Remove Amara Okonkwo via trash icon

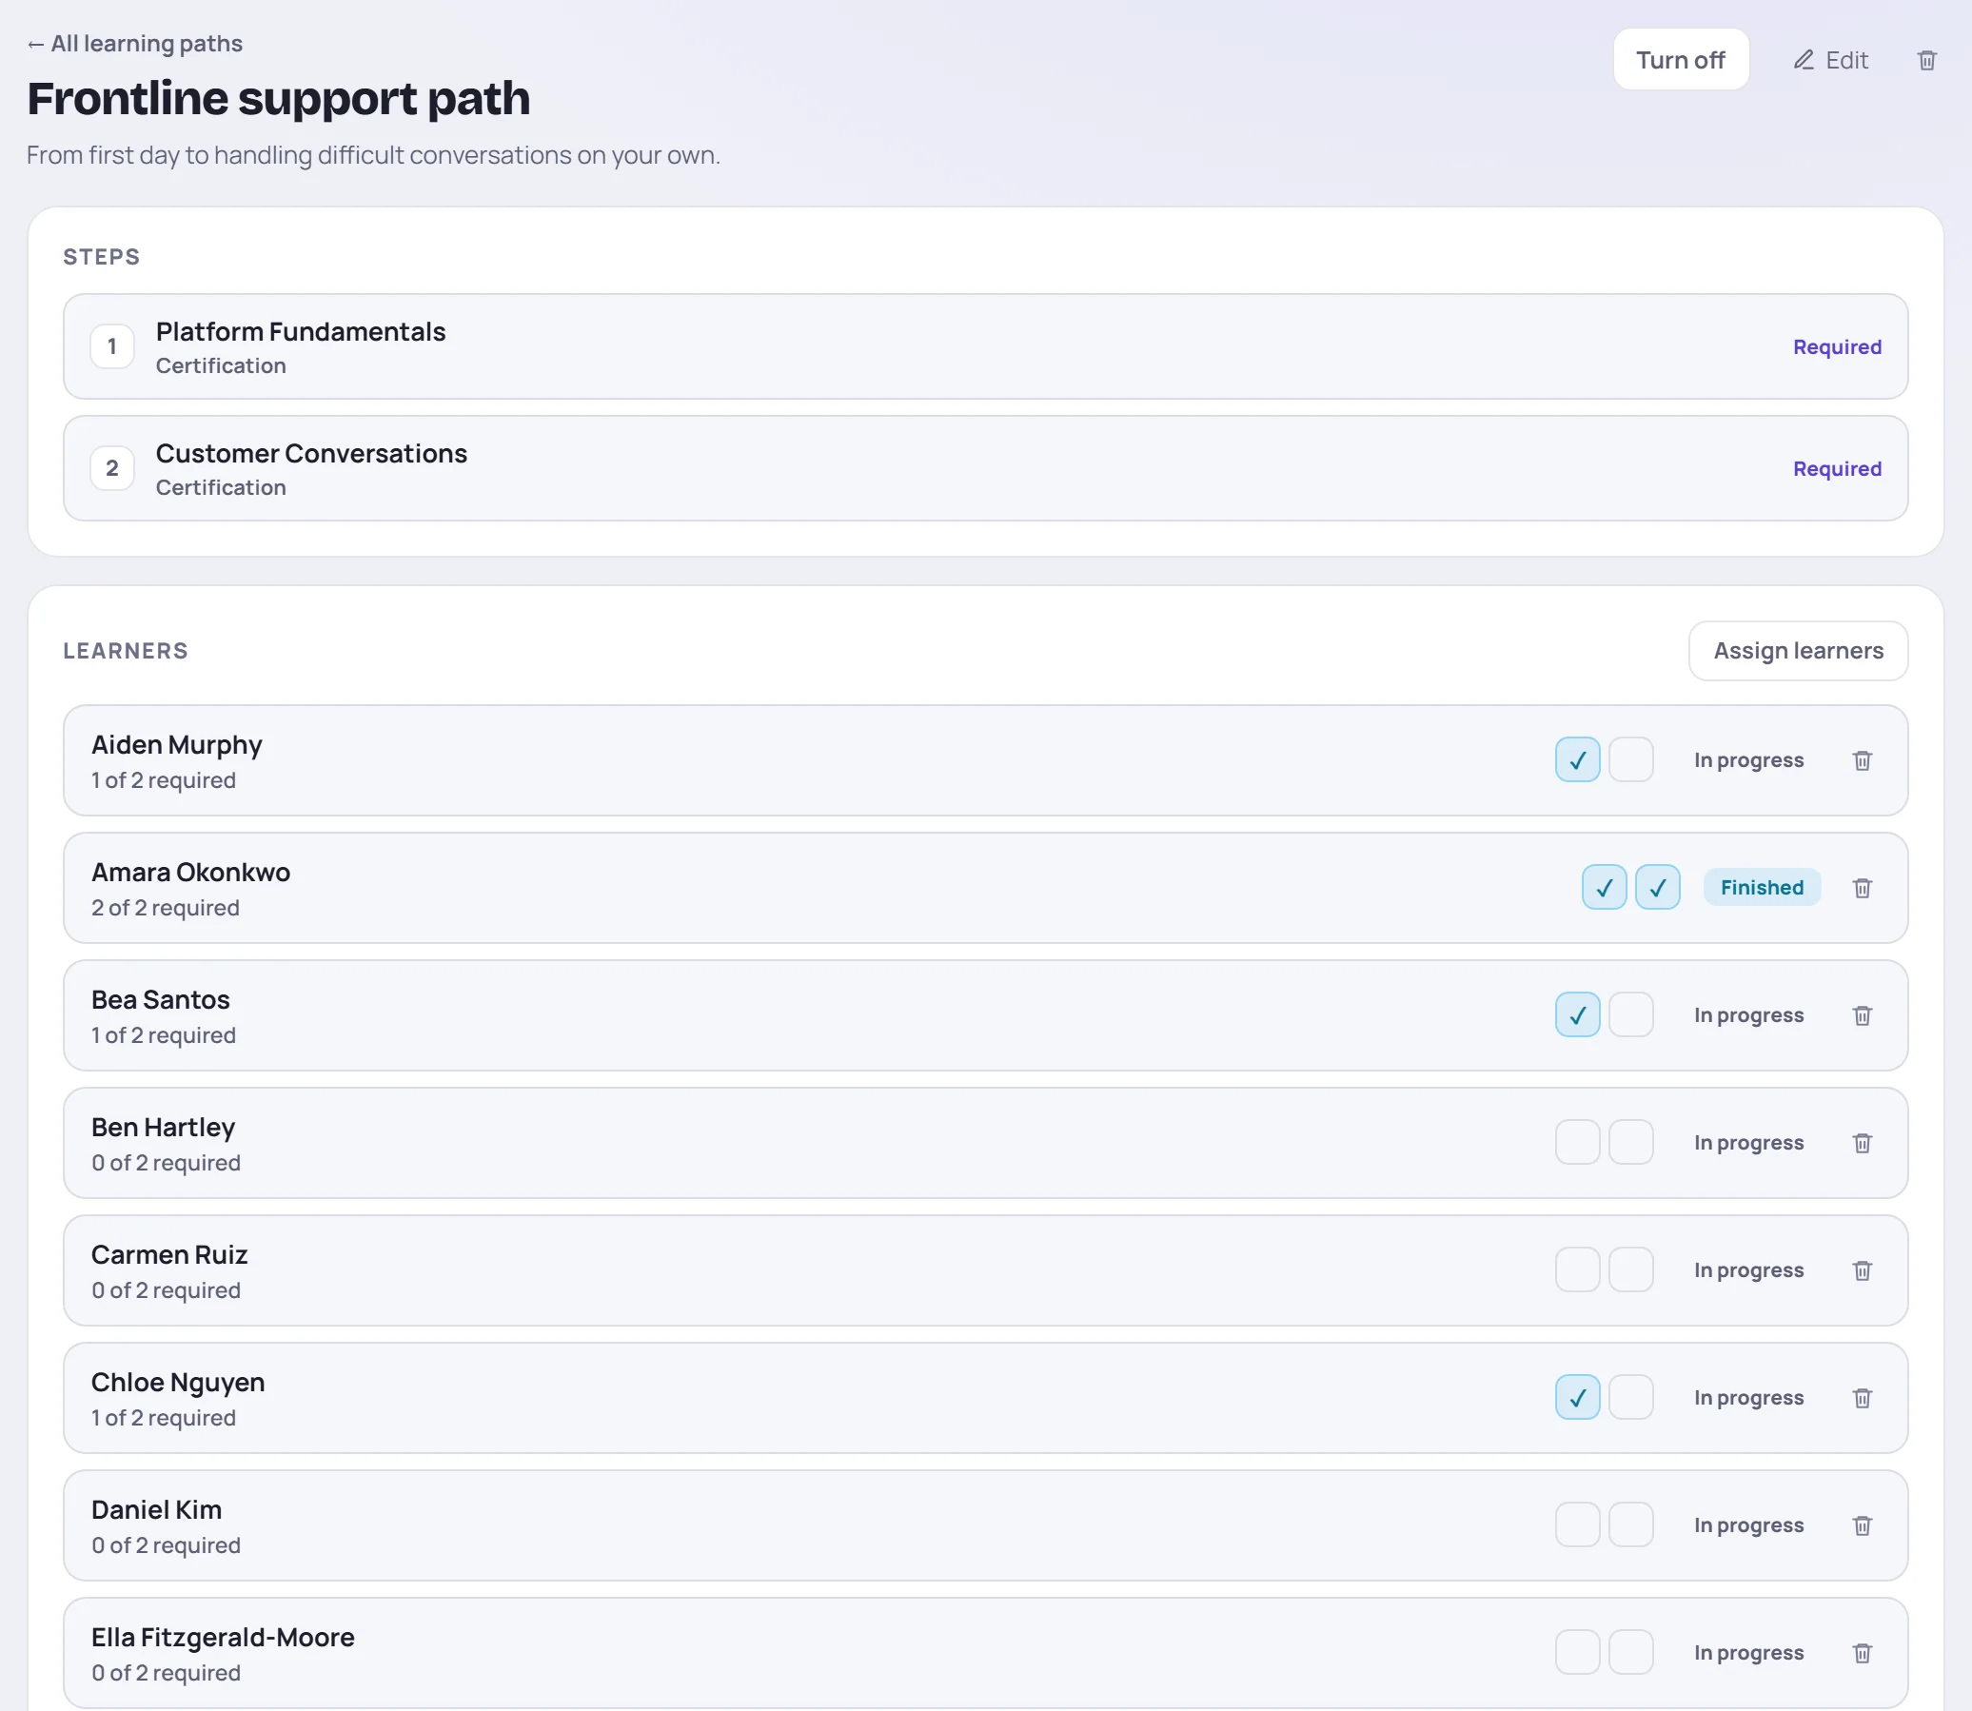[x=1862, y=888]
